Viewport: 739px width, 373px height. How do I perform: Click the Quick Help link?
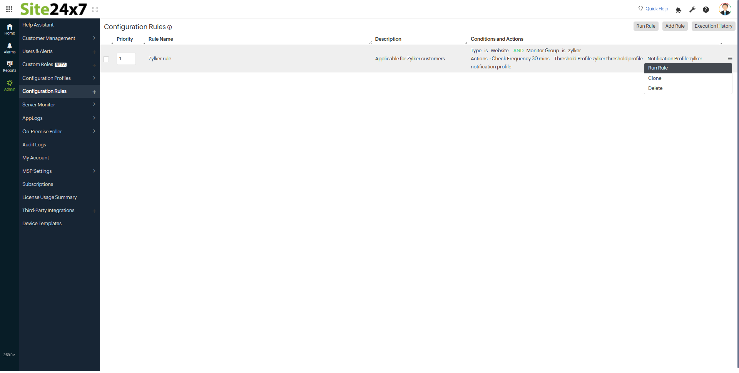coord(657,8)
